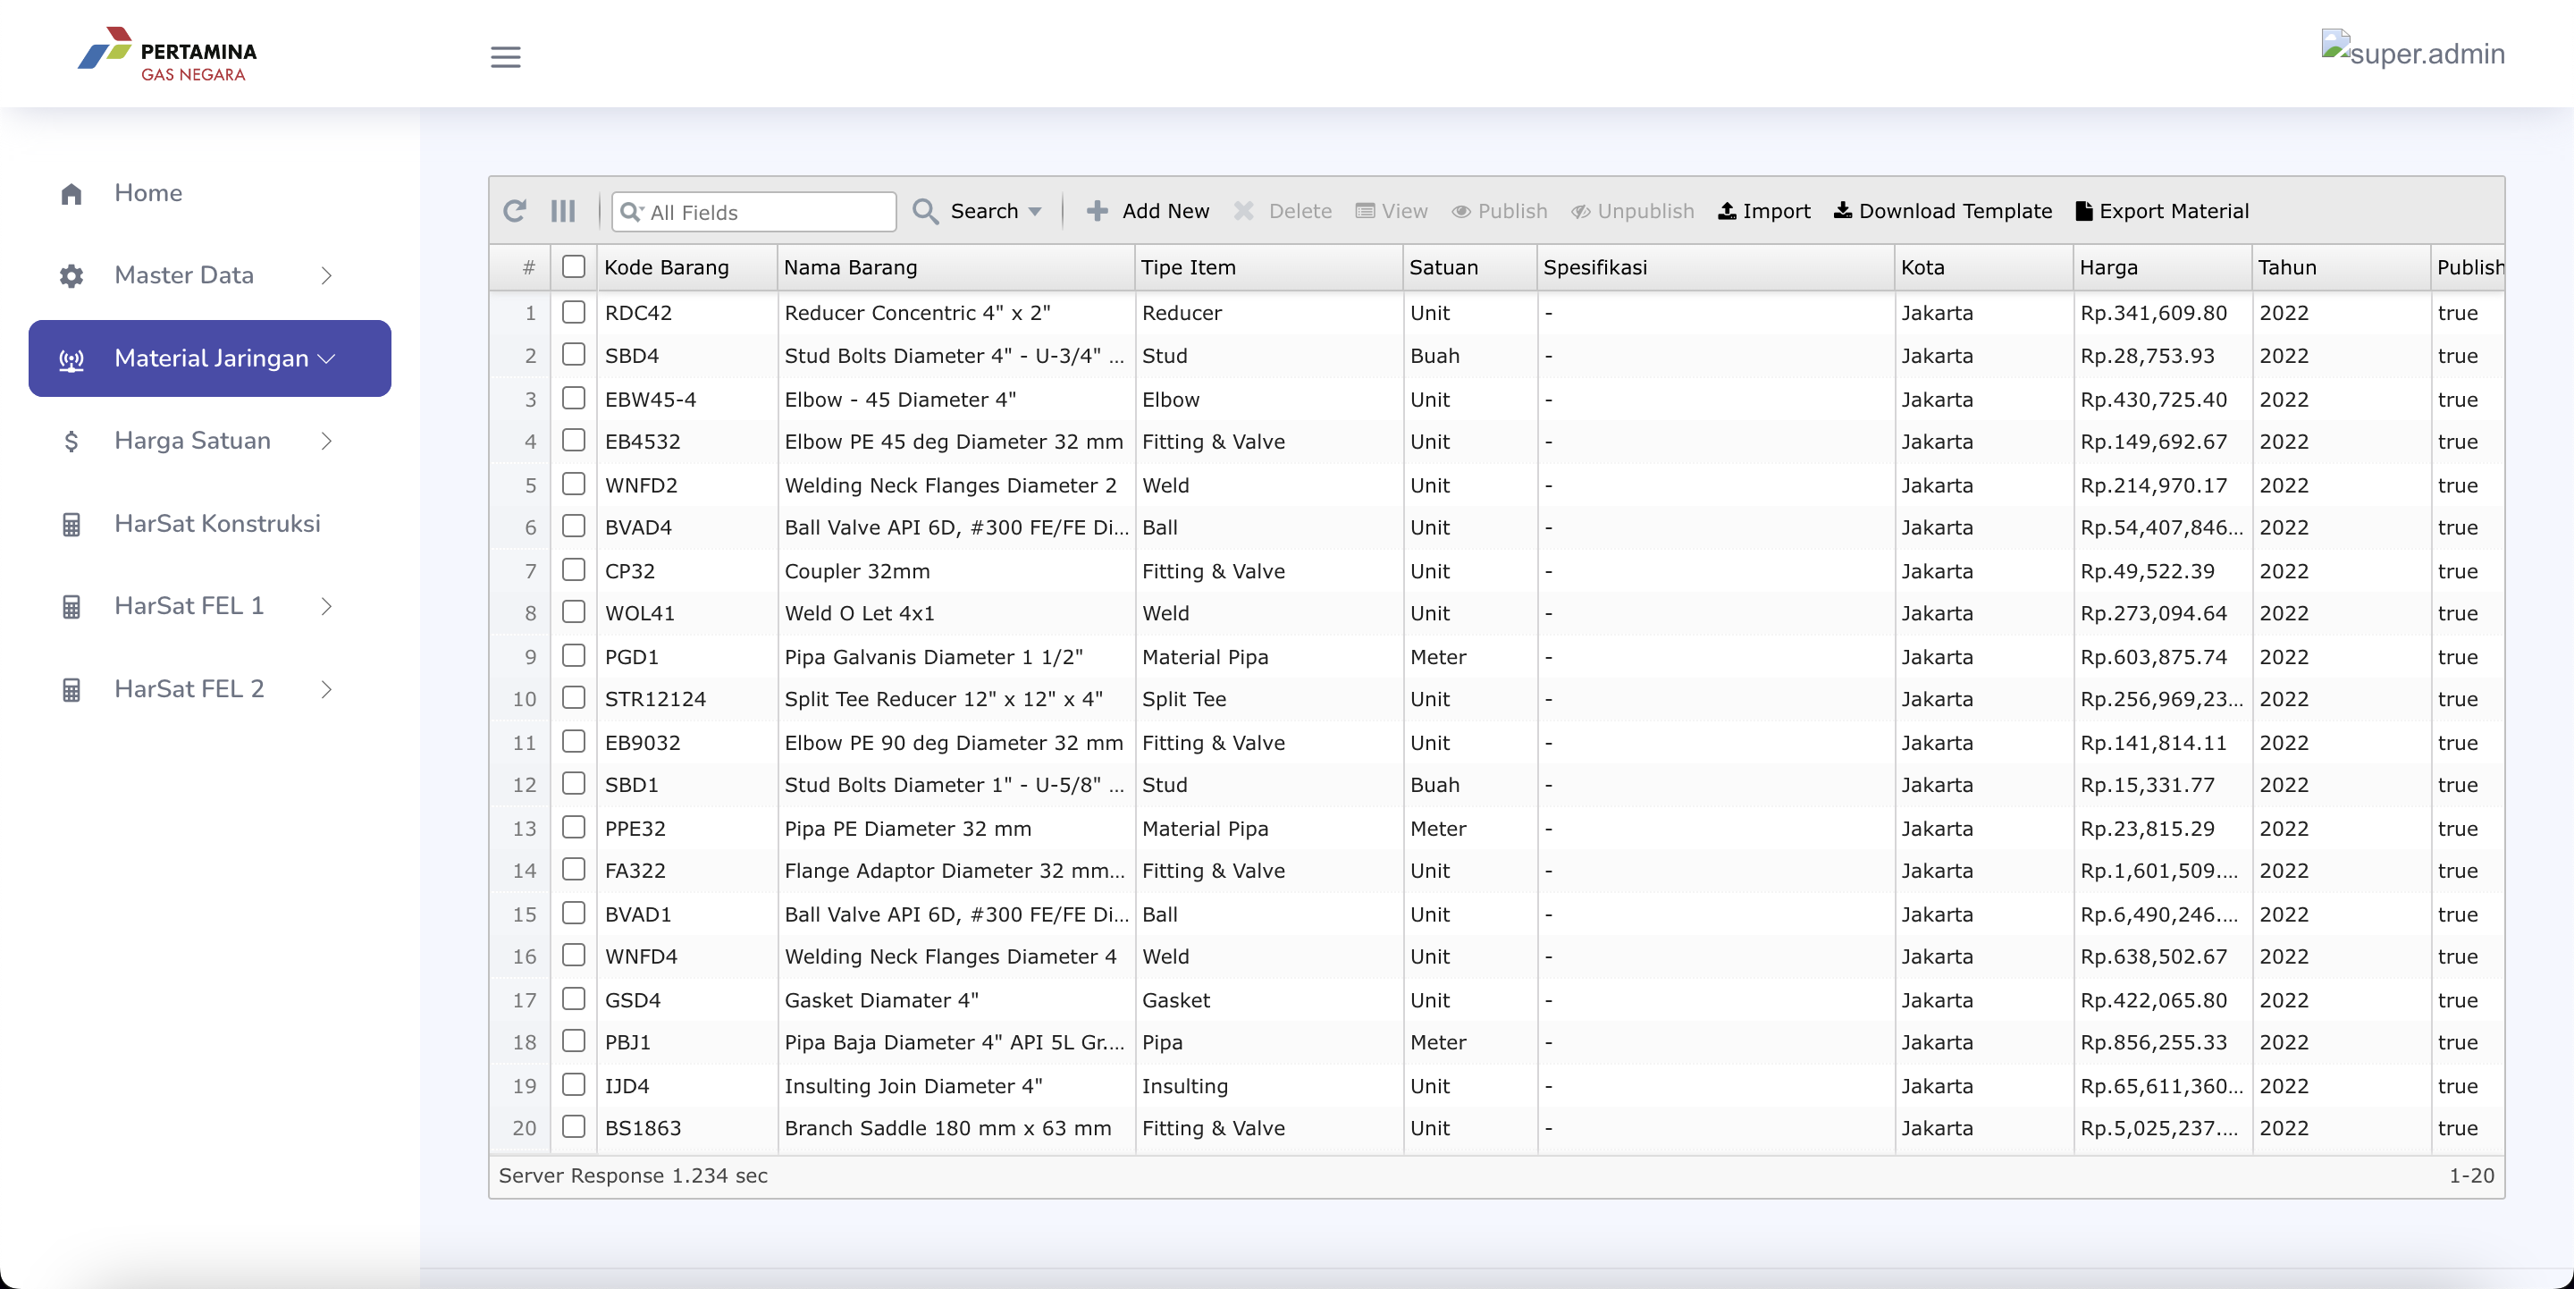The height and width of the screenshot is (1289, 2574).
Task: Click the HarSat FEL 1 calculator icon
Action: (71, 607)
